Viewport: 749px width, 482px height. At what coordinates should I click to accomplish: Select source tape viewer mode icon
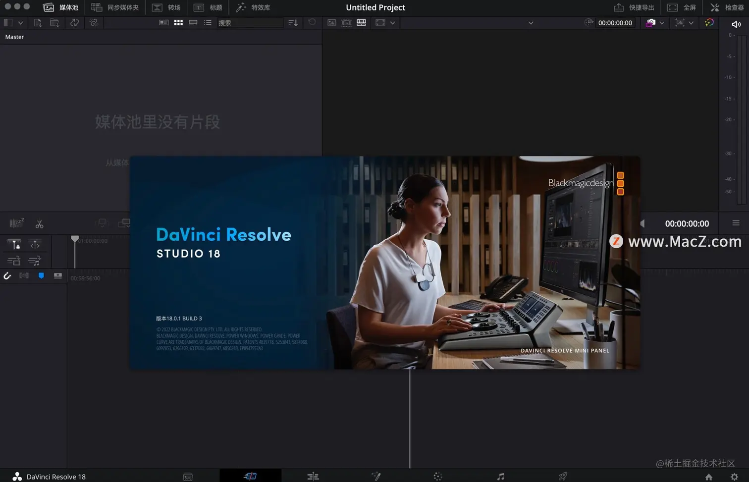(x=346, y=23)
